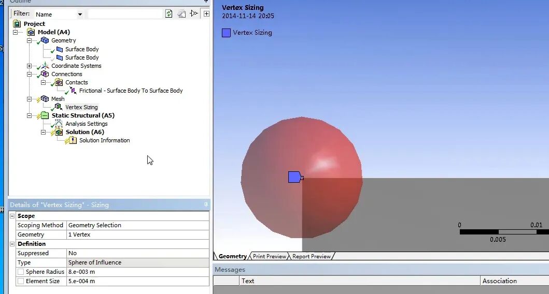Click the Text column header in Messages

pyautogui.click(x=360, y=281)
